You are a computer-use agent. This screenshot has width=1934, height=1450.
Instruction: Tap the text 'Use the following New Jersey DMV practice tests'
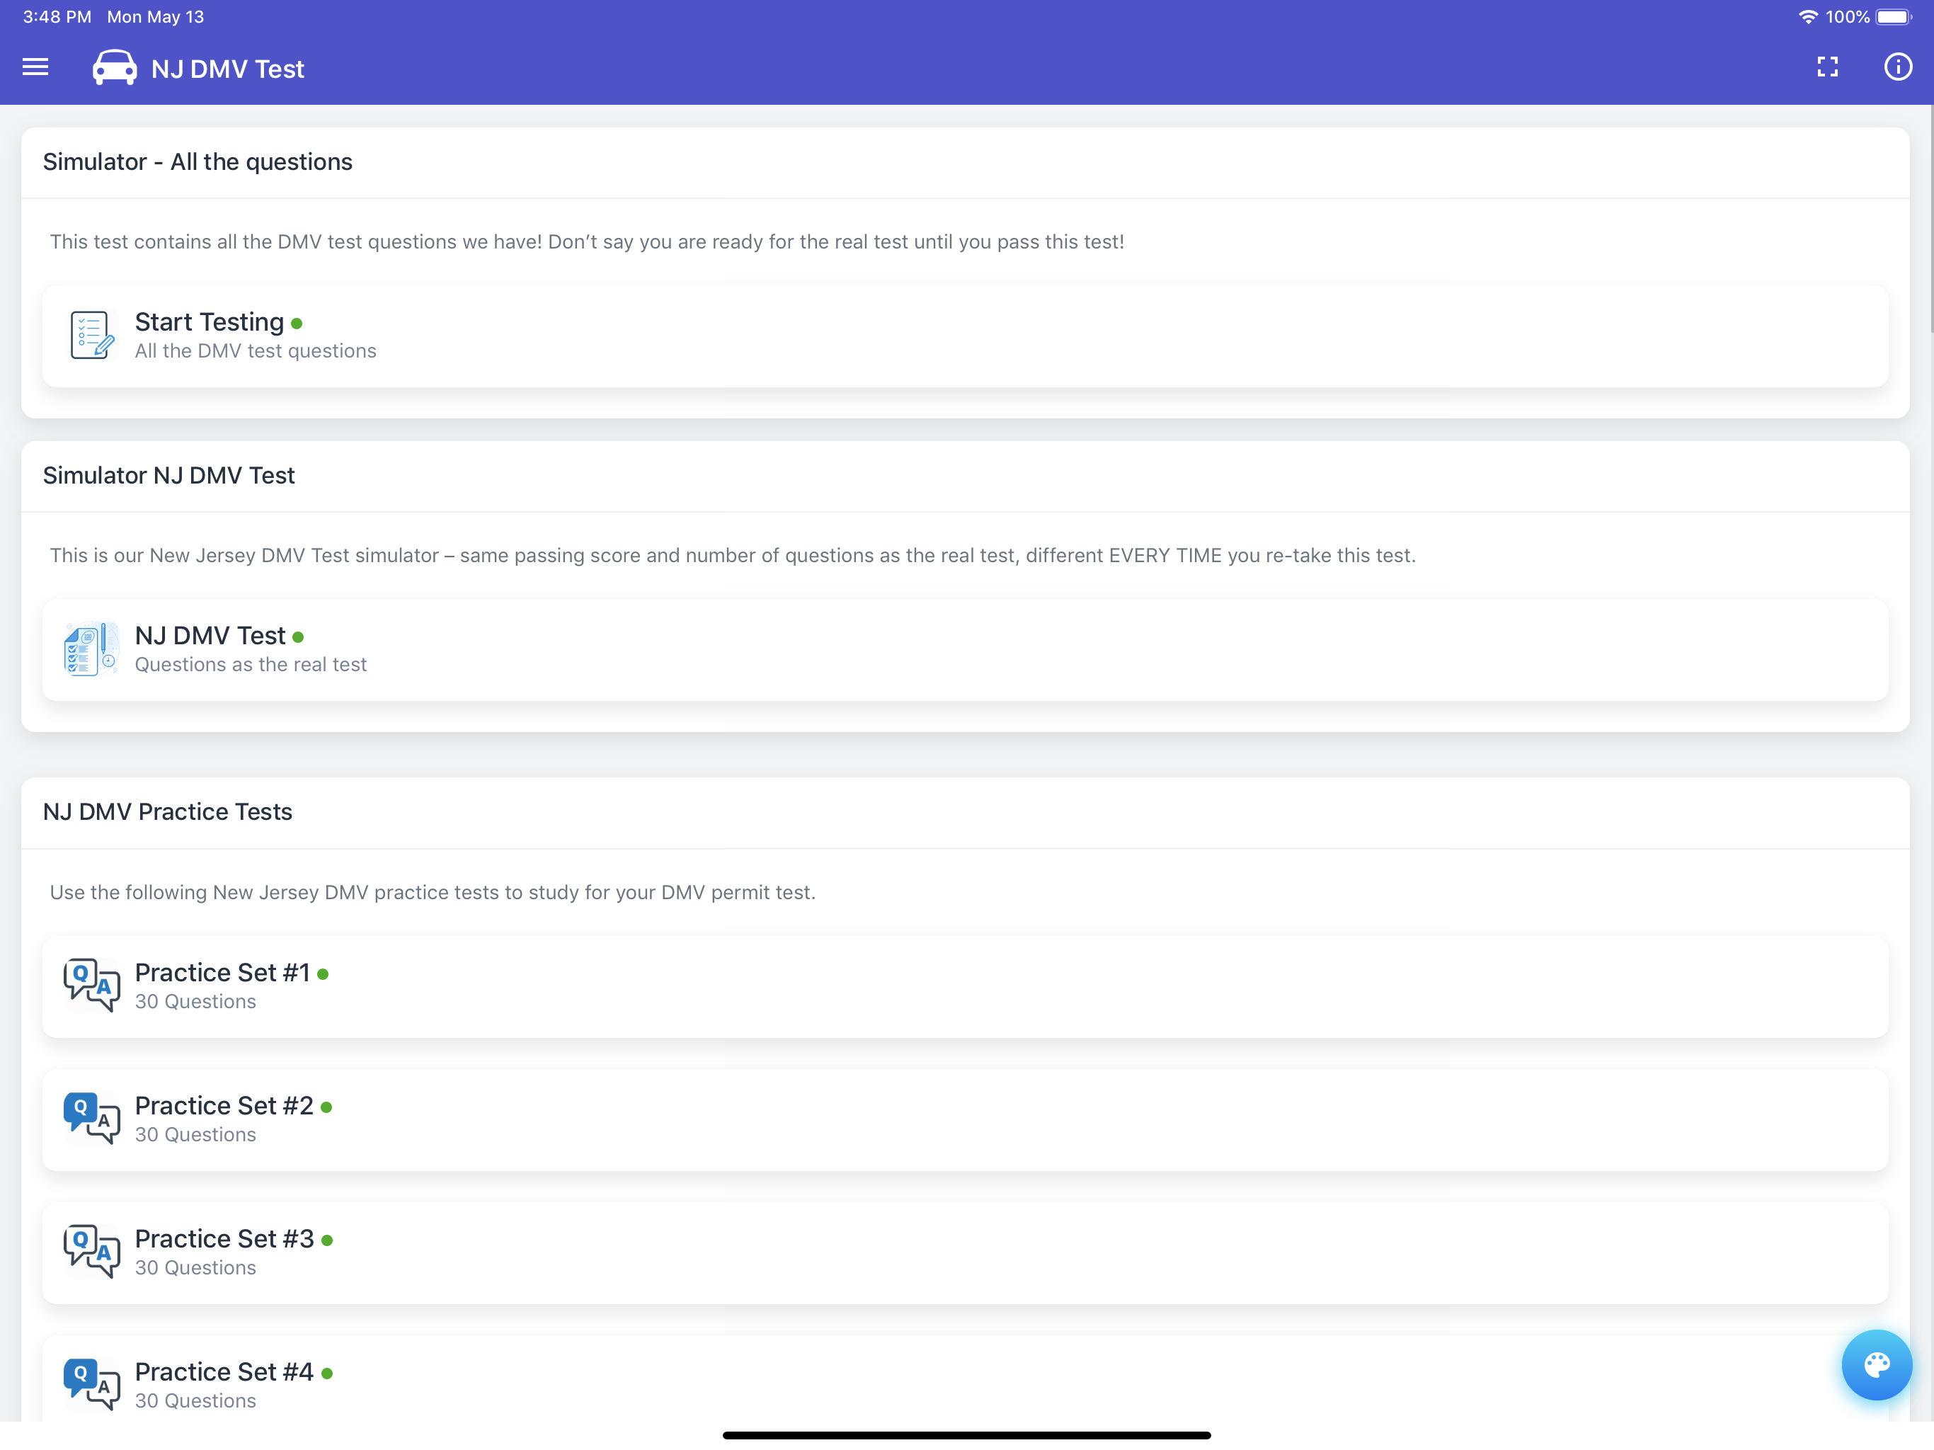click(x=433, y=892)
